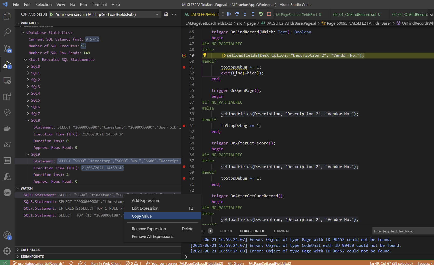Click branch user/jalopez/partialRecords in status bar
Image resolution: width=434 pixels, height=265 pixels.
(x=38, y=263)
